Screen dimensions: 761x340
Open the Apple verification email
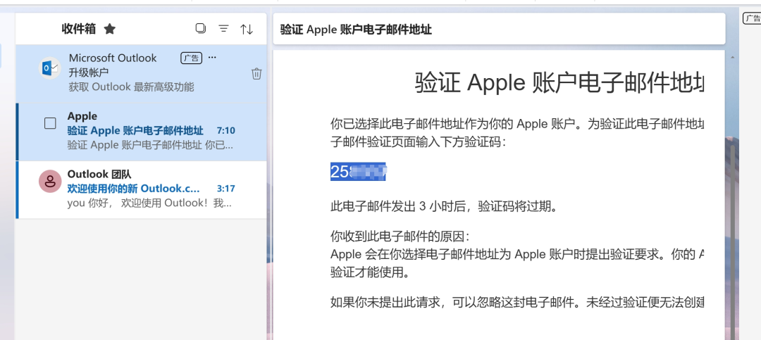point(142,132)
